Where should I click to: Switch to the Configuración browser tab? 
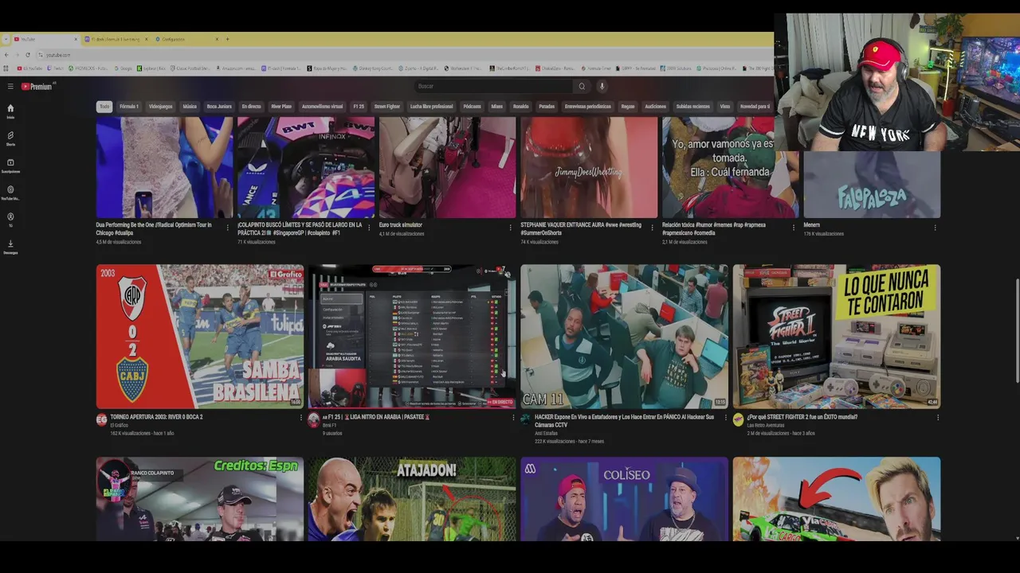(185, 39)
